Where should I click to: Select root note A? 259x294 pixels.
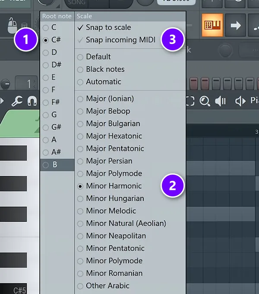click(57, 140)
